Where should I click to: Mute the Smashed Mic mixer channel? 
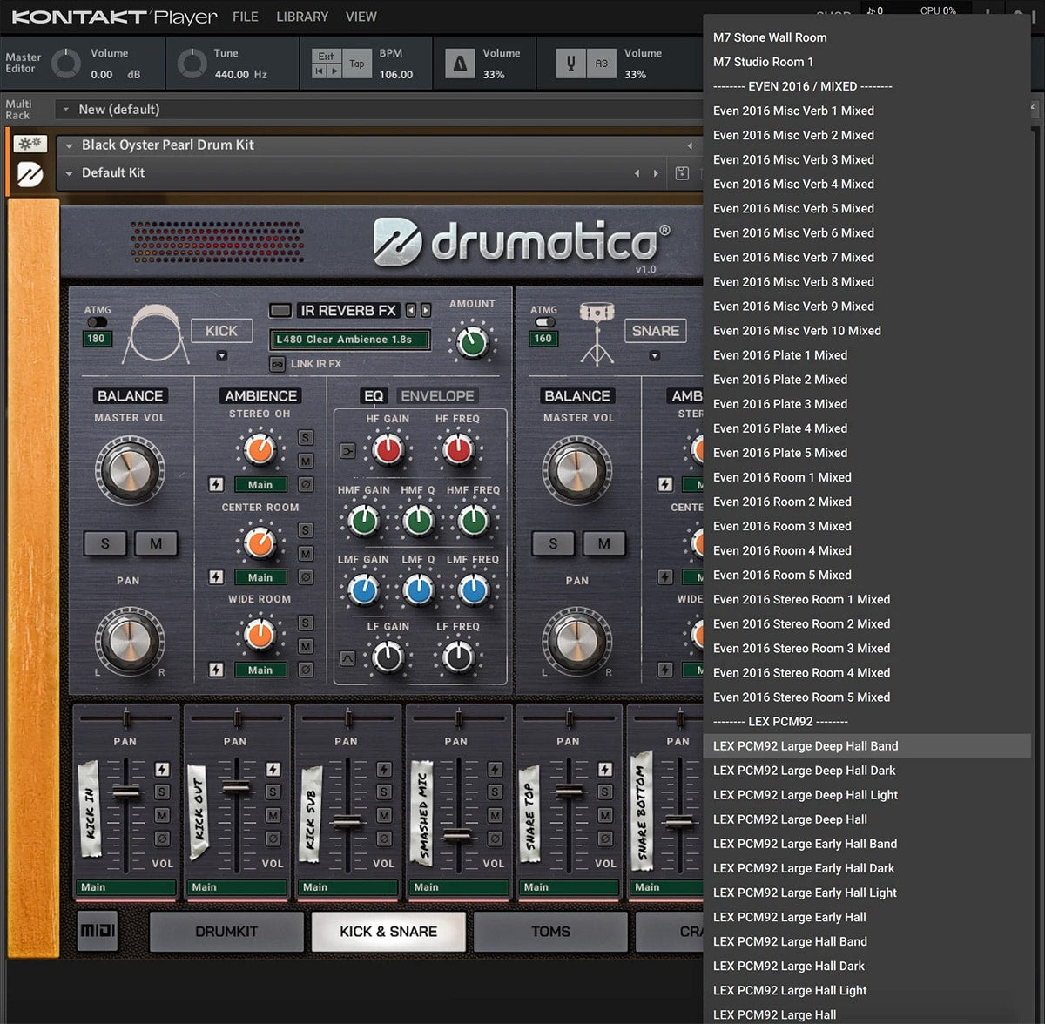click(x=495, y=815)
